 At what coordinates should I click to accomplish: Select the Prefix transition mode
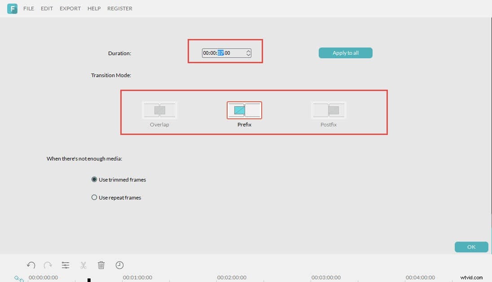pyautogui.click(x=244, y=110)
